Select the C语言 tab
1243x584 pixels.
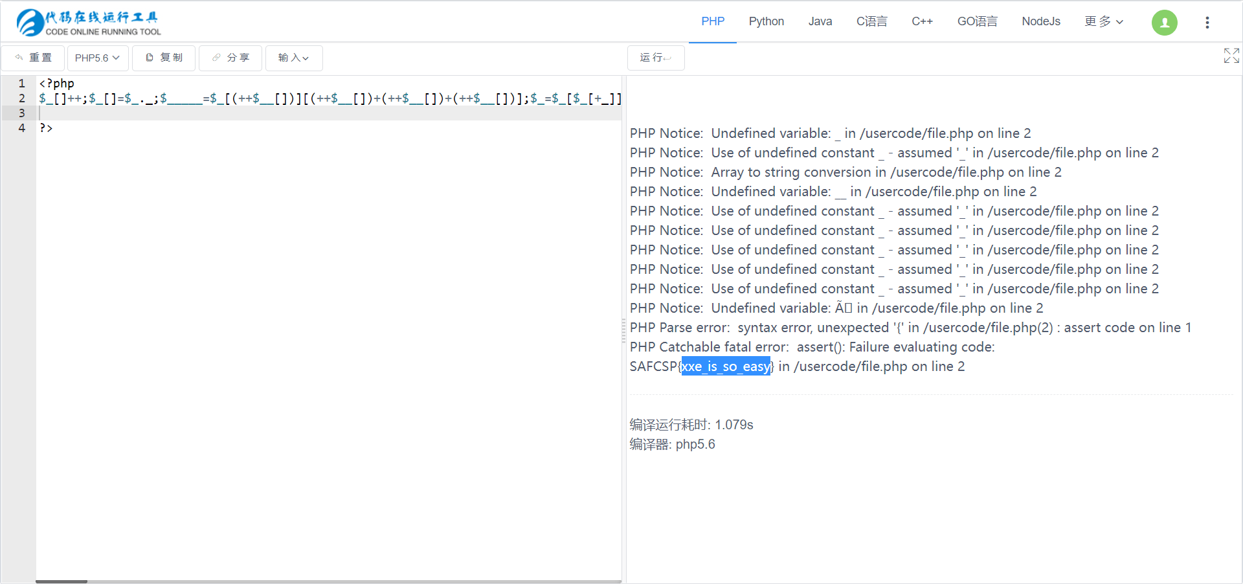point(871,21)
